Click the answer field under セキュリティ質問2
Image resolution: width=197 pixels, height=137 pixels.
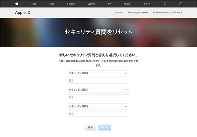(x=98, y=97)
